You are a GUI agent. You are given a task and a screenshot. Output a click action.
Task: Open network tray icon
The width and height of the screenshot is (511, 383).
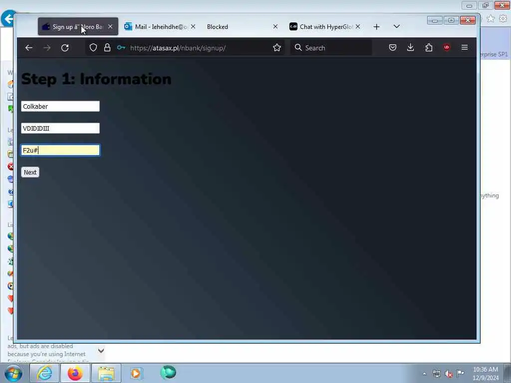coord(437,374)
